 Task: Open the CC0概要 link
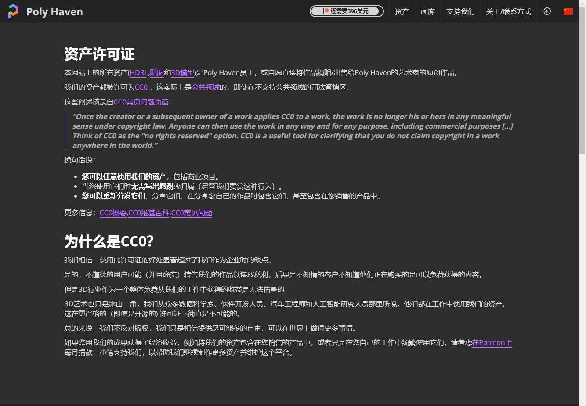[x=113, y=213]
